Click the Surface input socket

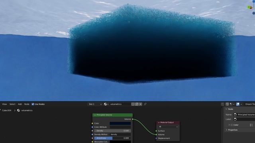pos(156,131)
